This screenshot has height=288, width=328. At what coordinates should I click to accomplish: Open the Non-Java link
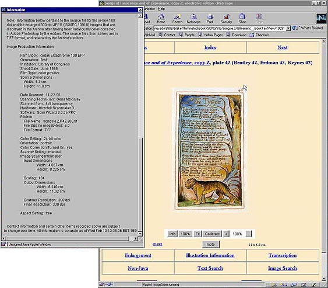coord(138,268)
